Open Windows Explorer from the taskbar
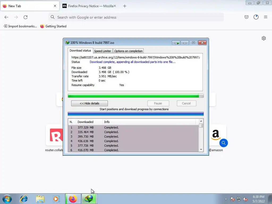Image resolution: width=272 pixels, height=204 pixels. pyautogui.click(x=40, y=199)
